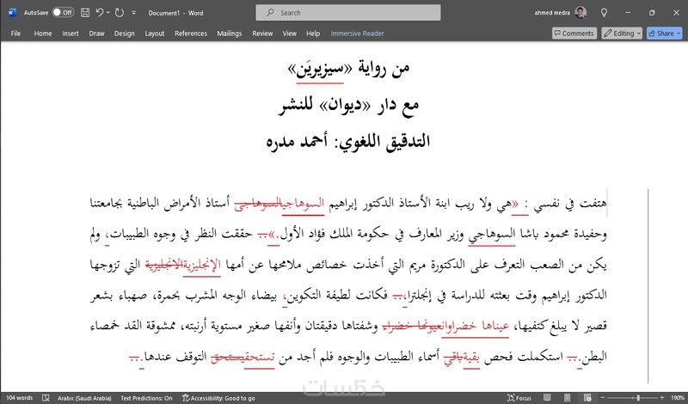The height and width of the screenshot is (404, 688).
Task: Switch to the Home ribbon tab
Action: click(42, 34)
